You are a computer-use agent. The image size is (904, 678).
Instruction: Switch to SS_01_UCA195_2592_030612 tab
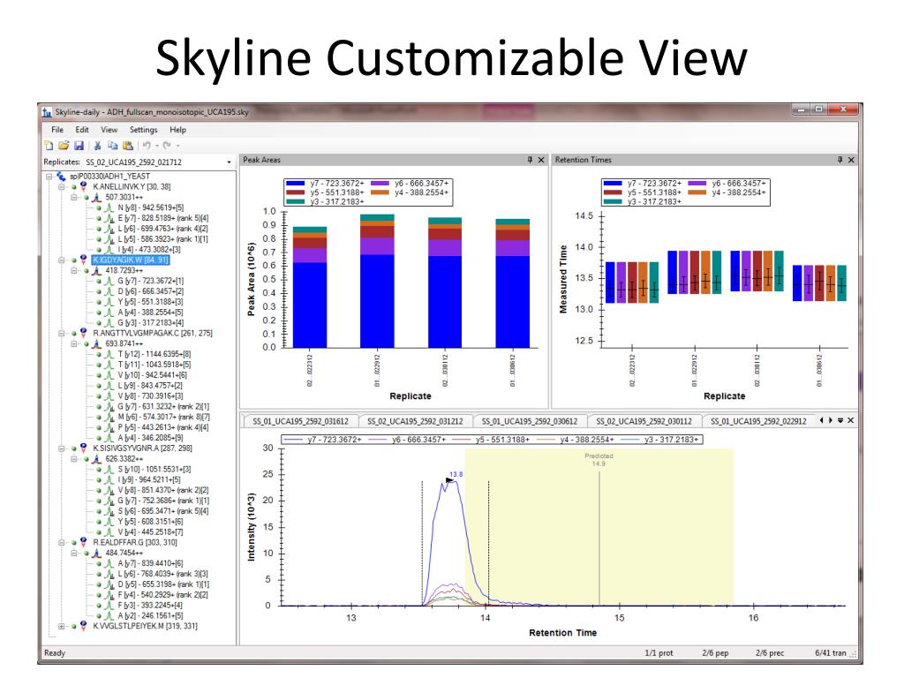click(x=530, y=421)
